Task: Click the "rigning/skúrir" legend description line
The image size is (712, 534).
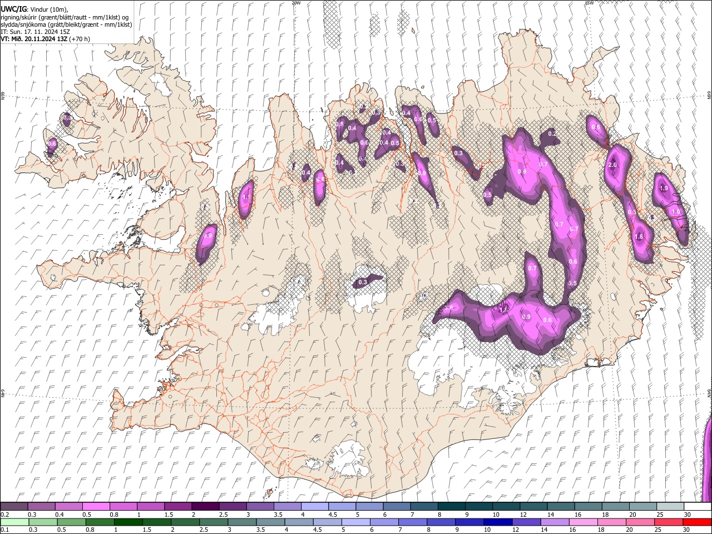Action: (x=65, y=17)
